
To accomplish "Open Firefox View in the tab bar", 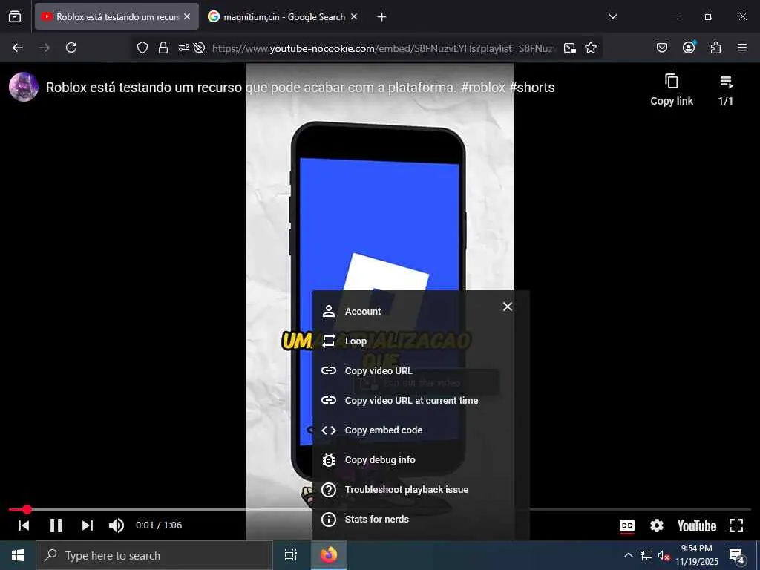I will pyautogui.click(x=15, y=16).
